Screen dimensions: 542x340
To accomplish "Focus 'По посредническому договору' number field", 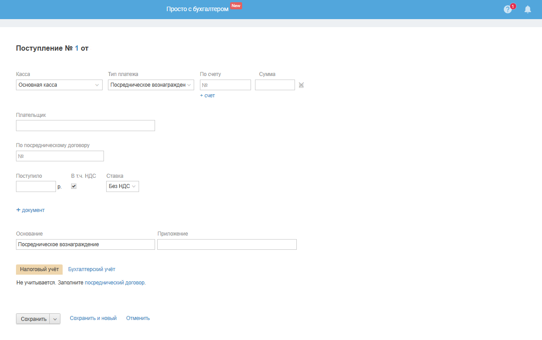I will 60,156.
